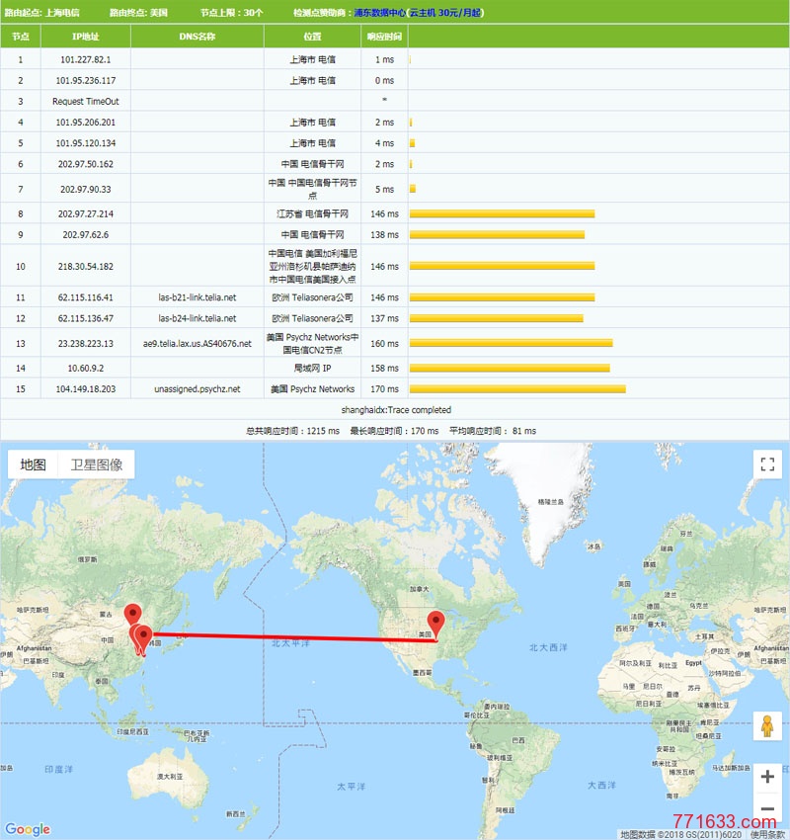
Task: Click the 北大西洋 label on the map
Action: click(547, 647)
